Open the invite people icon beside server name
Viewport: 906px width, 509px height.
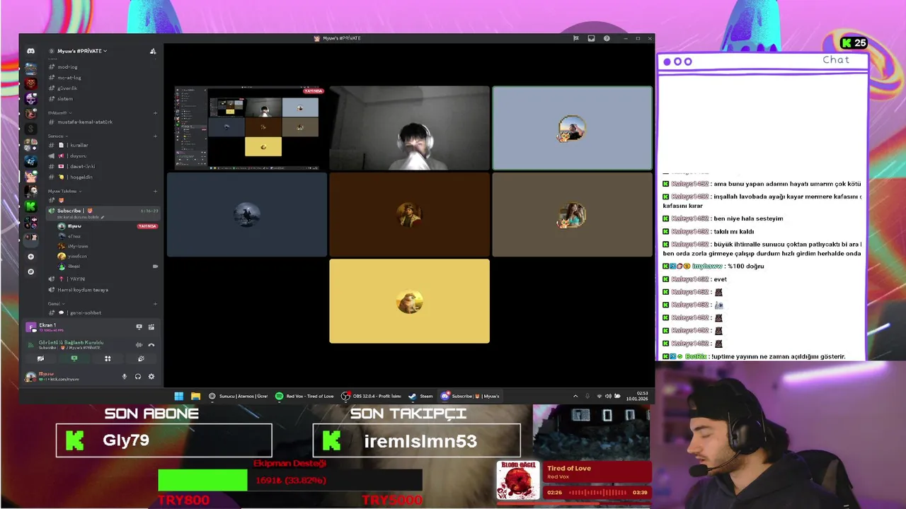click(x=153, y=51)
